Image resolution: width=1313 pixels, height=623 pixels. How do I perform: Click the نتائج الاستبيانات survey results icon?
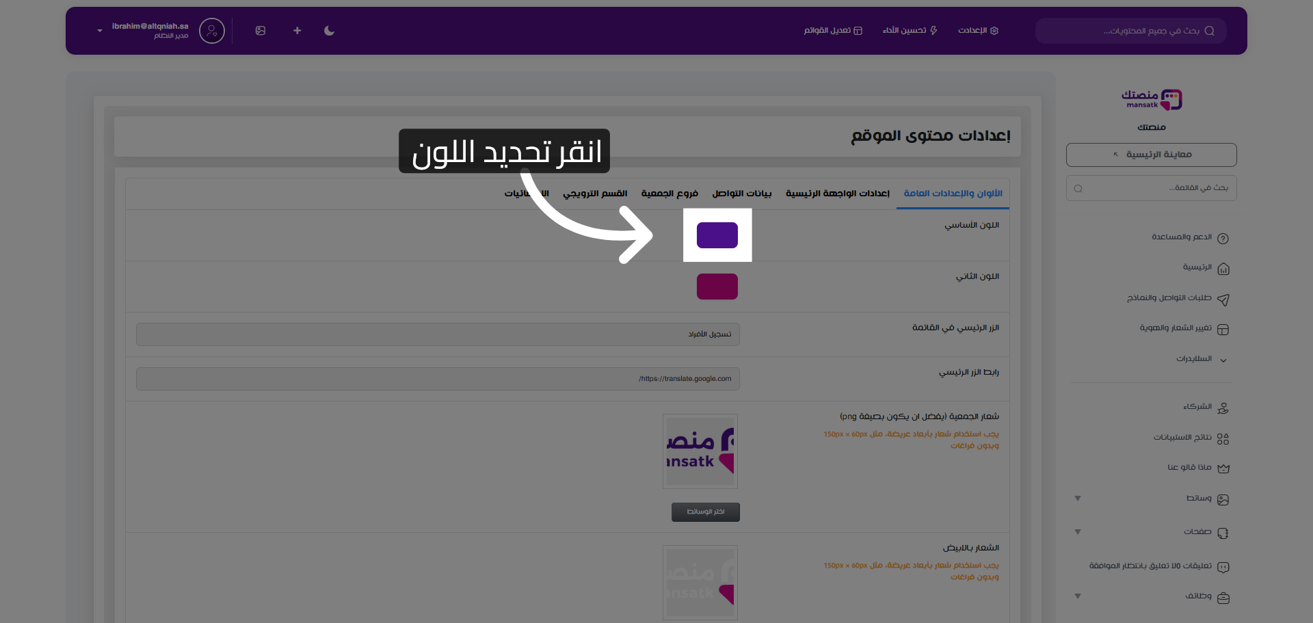pos(1224,438)
